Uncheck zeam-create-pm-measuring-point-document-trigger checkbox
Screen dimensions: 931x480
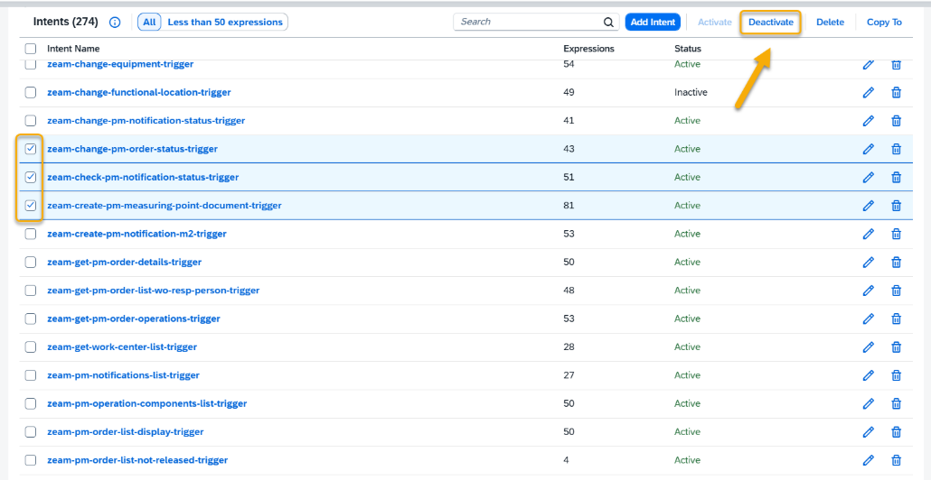[x=31, y=206]
